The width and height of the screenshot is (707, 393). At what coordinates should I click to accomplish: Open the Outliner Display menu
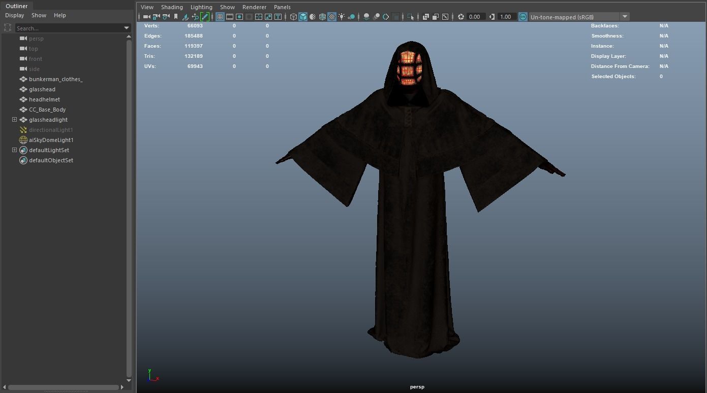point(15,15)
